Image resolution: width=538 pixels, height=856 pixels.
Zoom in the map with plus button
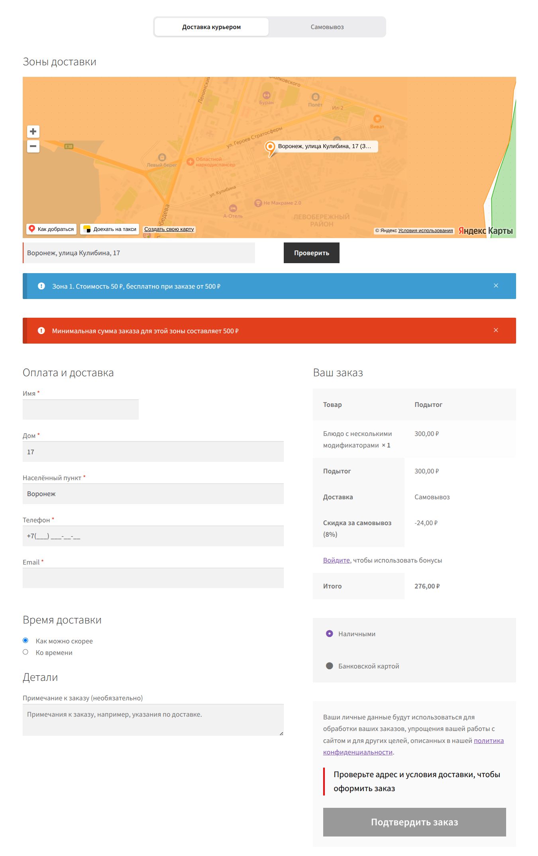[33, 131]
